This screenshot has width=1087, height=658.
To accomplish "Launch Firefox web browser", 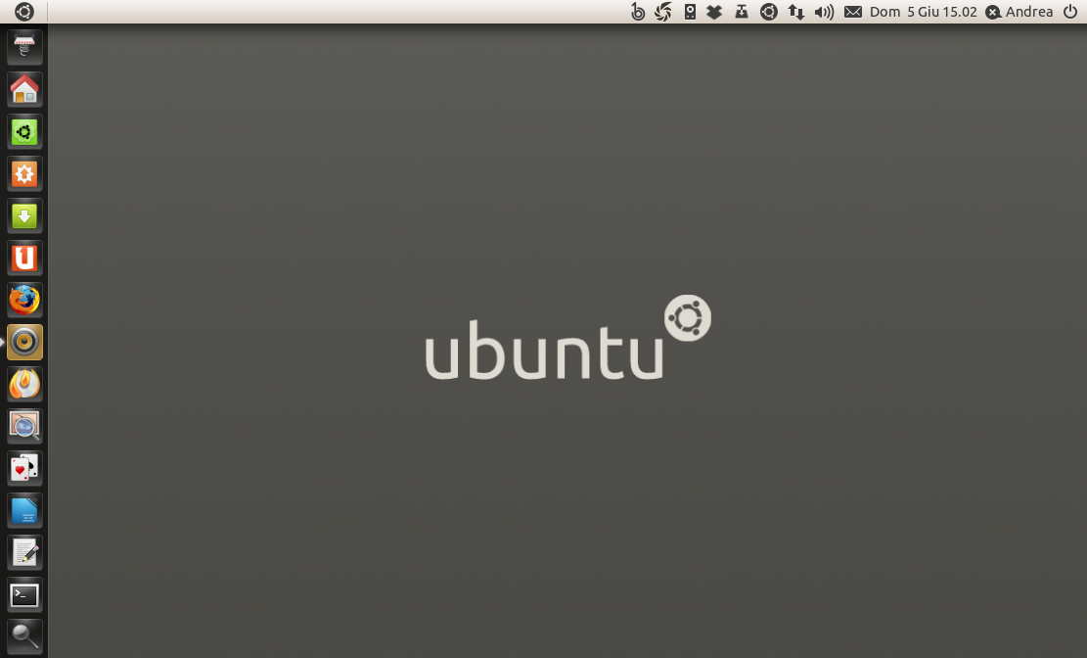I will (x=25, y=300).
